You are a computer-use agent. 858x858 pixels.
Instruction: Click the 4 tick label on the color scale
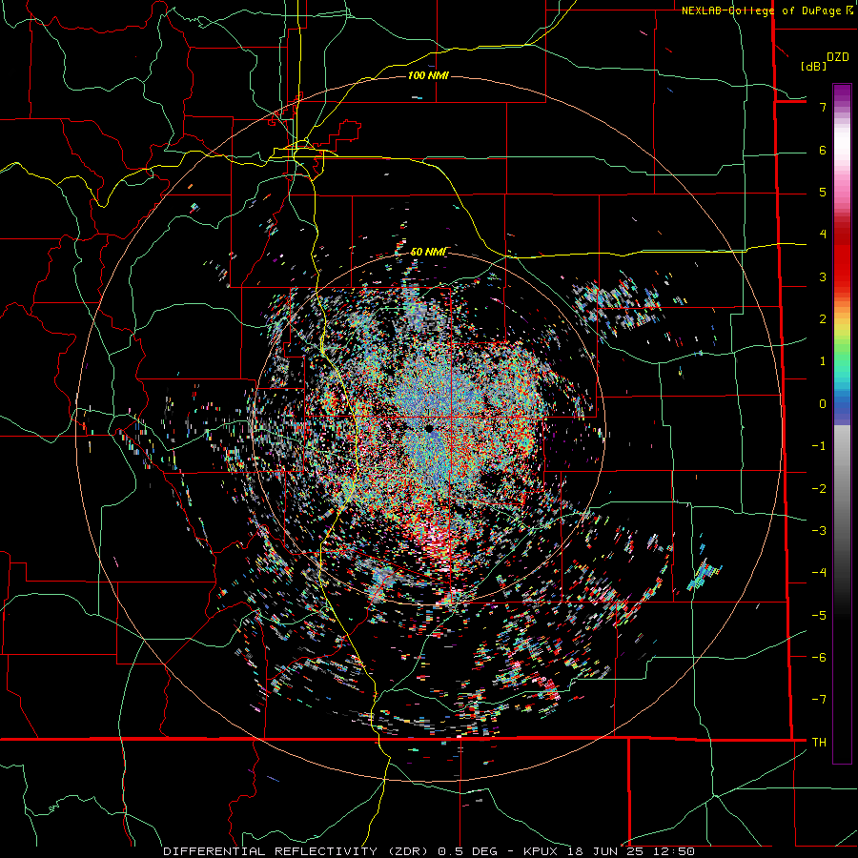tap(823, 235)
